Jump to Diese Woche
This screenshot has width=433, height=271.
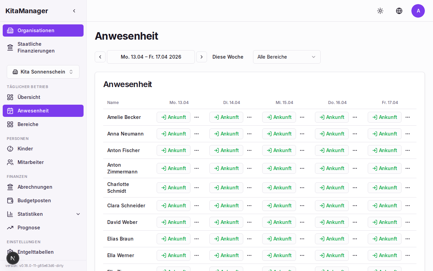228,57
